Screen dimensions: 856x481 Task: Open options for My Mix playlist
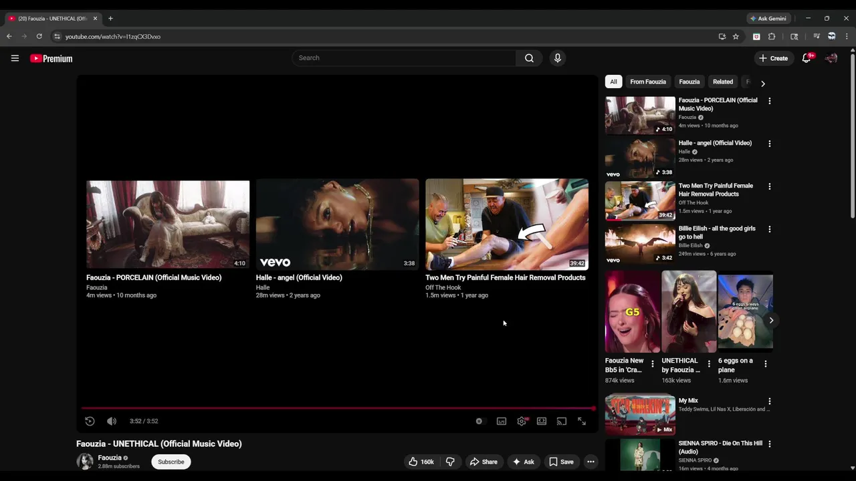[x=769, y=402]
